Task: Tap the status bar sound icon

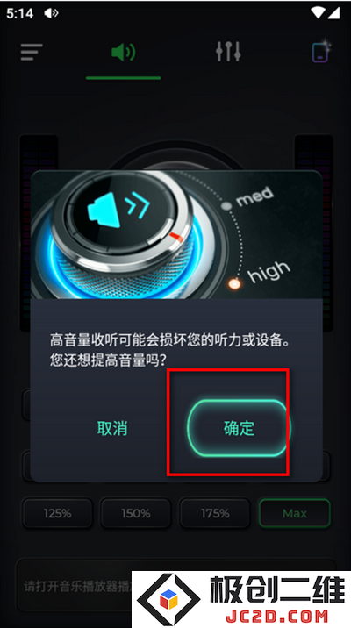Action: (x=51, y=13)
